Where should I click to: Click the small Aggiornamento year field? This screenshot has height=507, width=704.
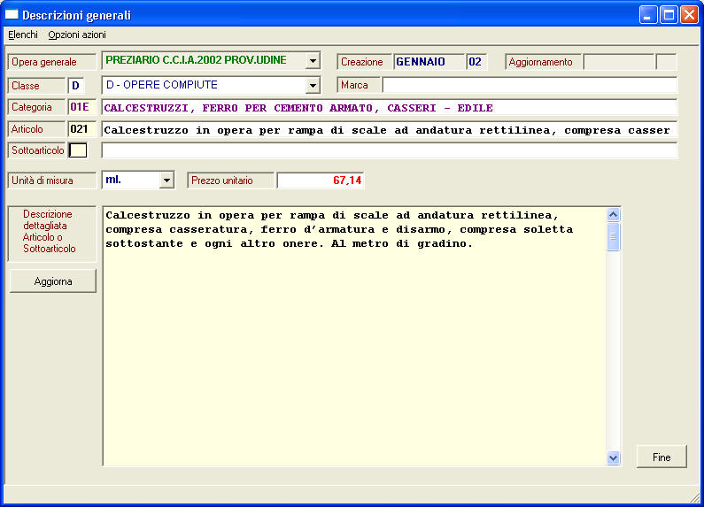666,61
